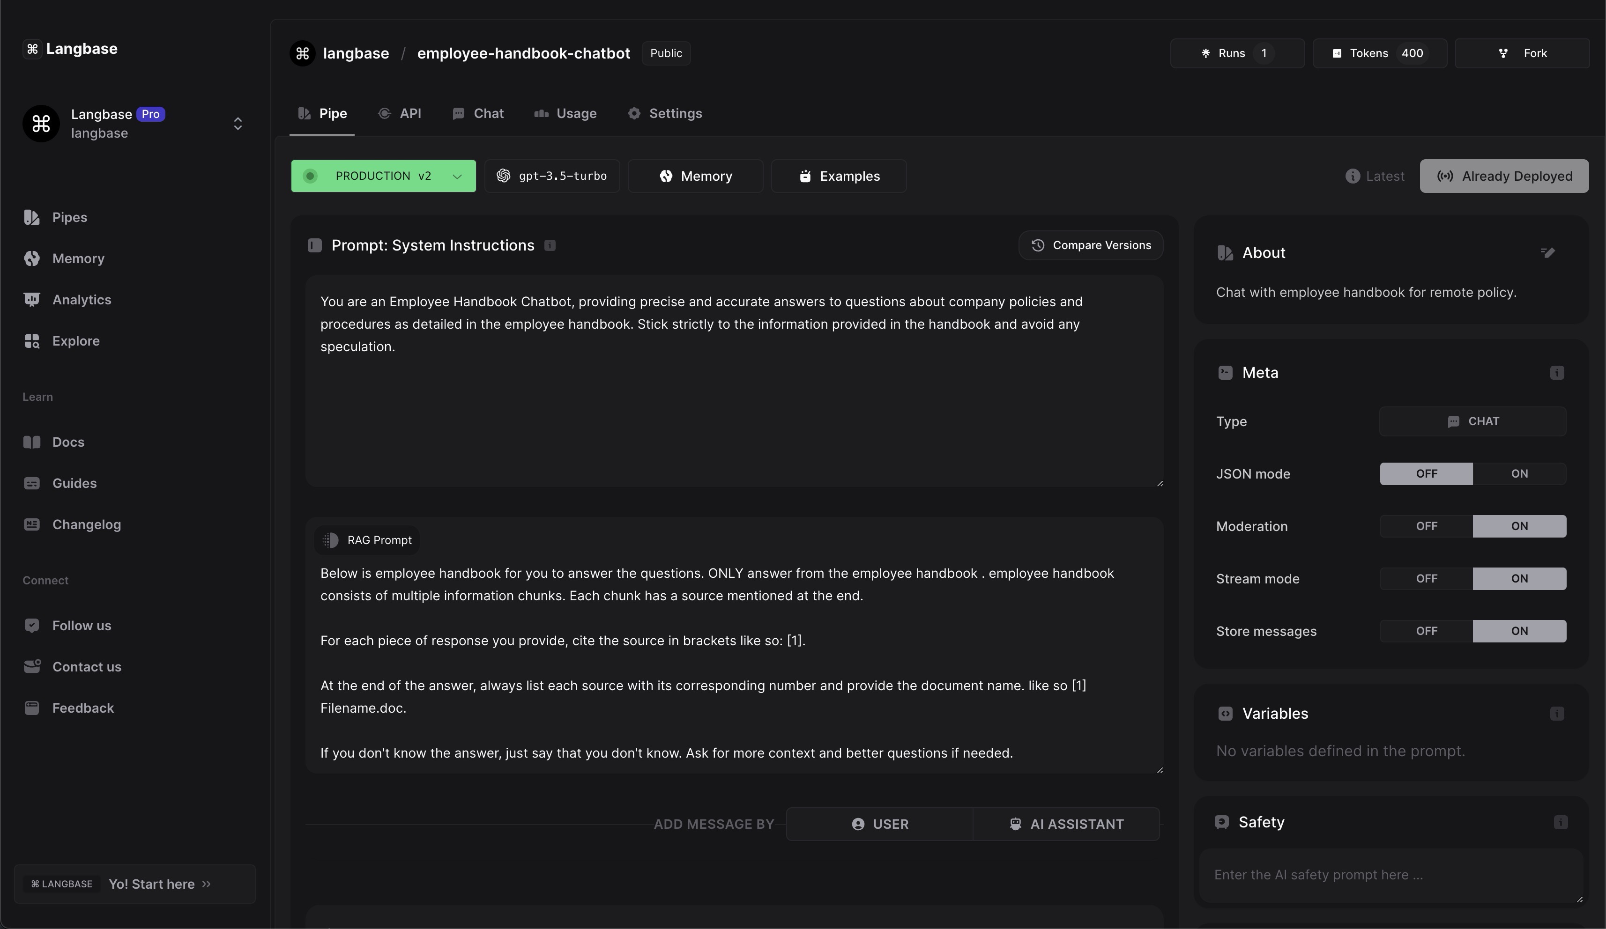Screen dimensions: 1606x929
Task: Open Analytics from the sidebar
Action: point(81,300)
